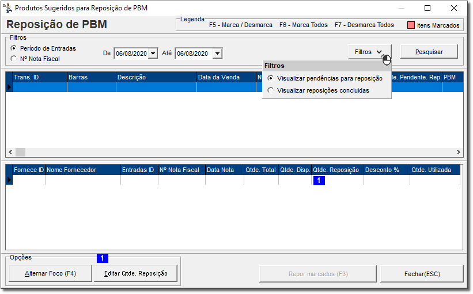Click inside the De date field
The height and width of the screenshot is (294, 473).
(131, 54)
